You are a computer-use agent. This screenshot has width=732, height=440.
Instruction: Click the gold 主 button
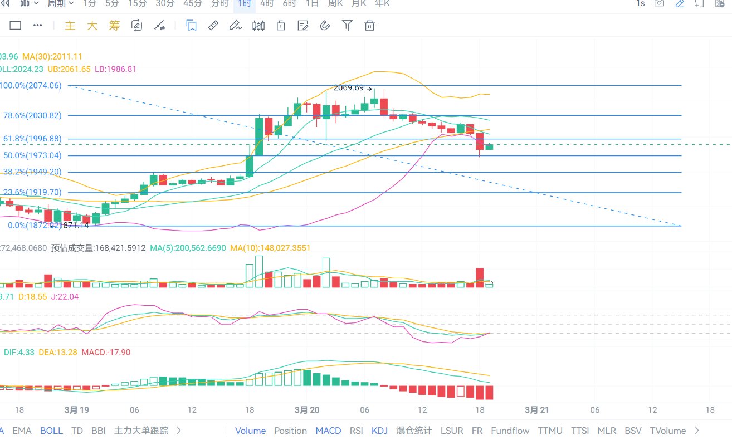click(70, 26)
